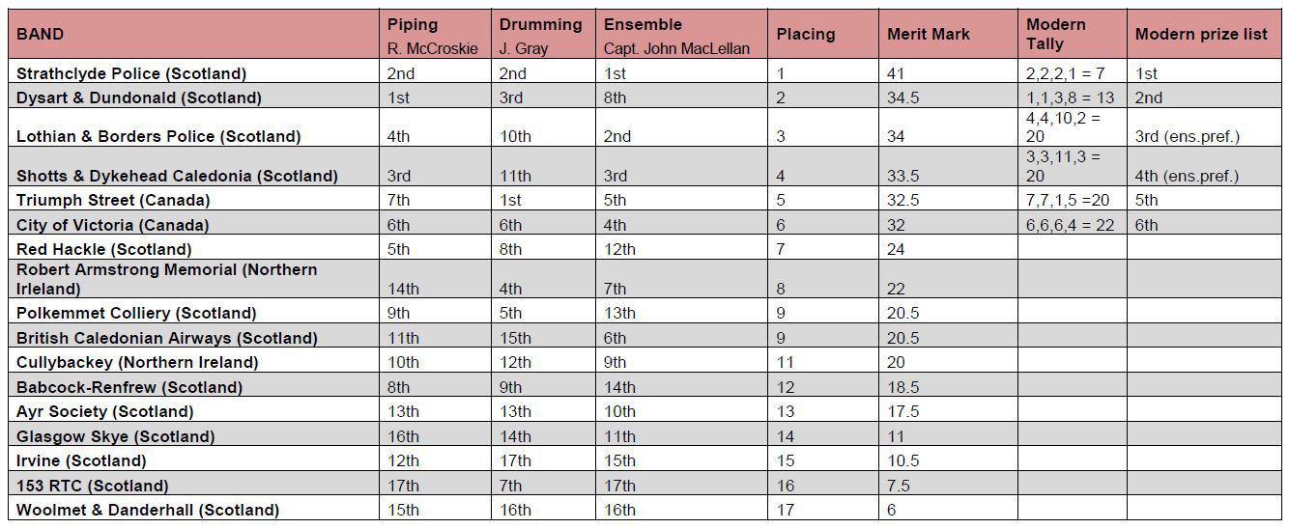Select the Dysart & Dundonald (Scotland) row
Viewport: 1289px width, 529px height.
tap(646, 97)
